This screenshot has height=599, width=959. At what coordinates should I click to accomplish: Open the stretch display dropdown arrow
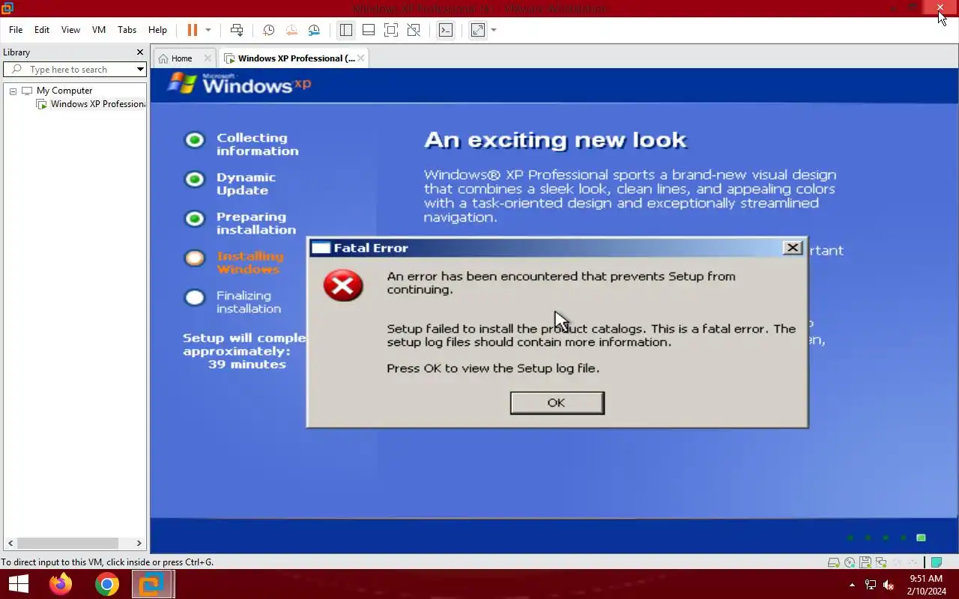(494, 30)
